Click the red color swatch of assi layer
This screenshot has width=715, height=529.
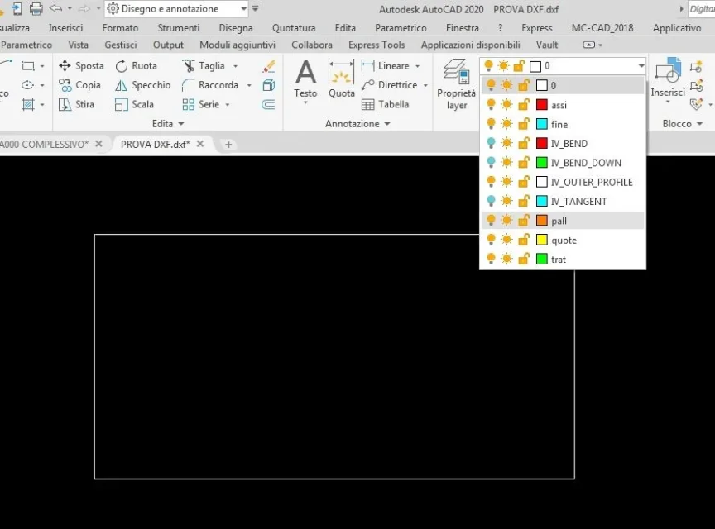[542, 105]
